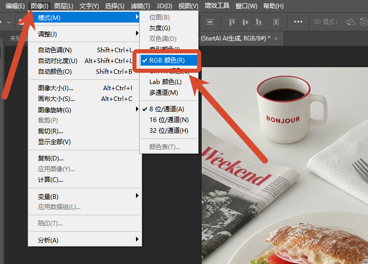Expand the 变量(B) submenu
The height and width of the screenshot is (264, 368).
(x=85, y=196)
